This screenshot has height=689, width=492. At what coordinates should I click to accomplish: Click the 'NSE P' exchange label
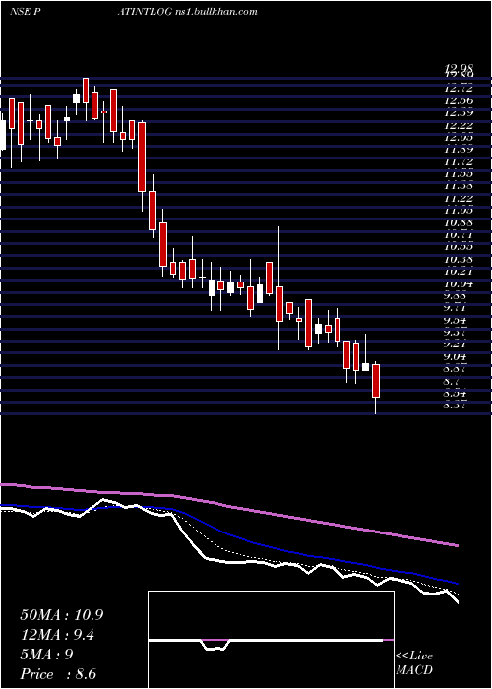pyautogui.click(x=26, y=12)
